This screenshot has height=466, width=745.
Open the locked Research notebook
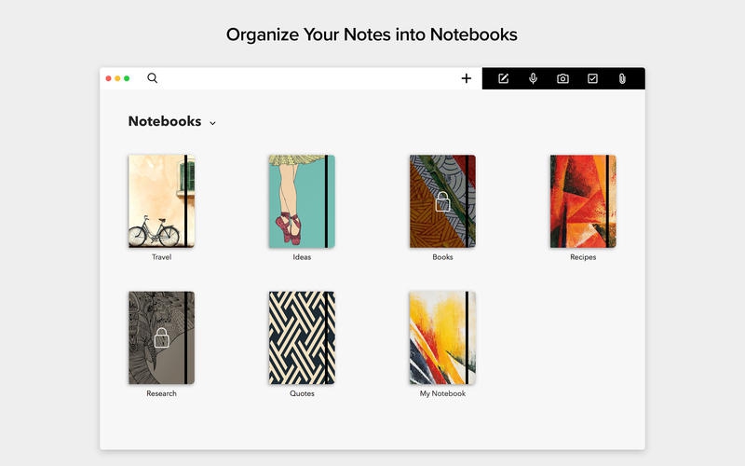click(x=161, y=337)
